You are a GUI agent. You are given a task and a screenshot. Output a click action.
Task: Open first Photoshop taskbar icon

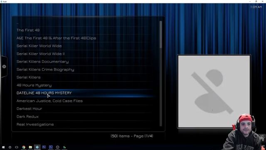click(x=44, y=147)
